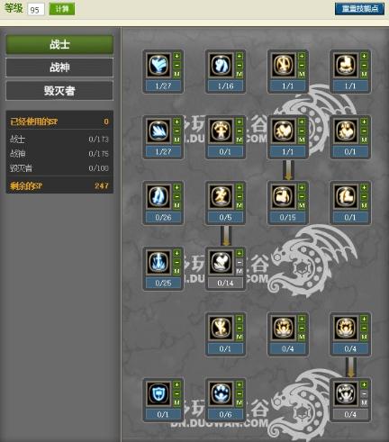Select the skill icon labeled 0/25

click(158, 262)
